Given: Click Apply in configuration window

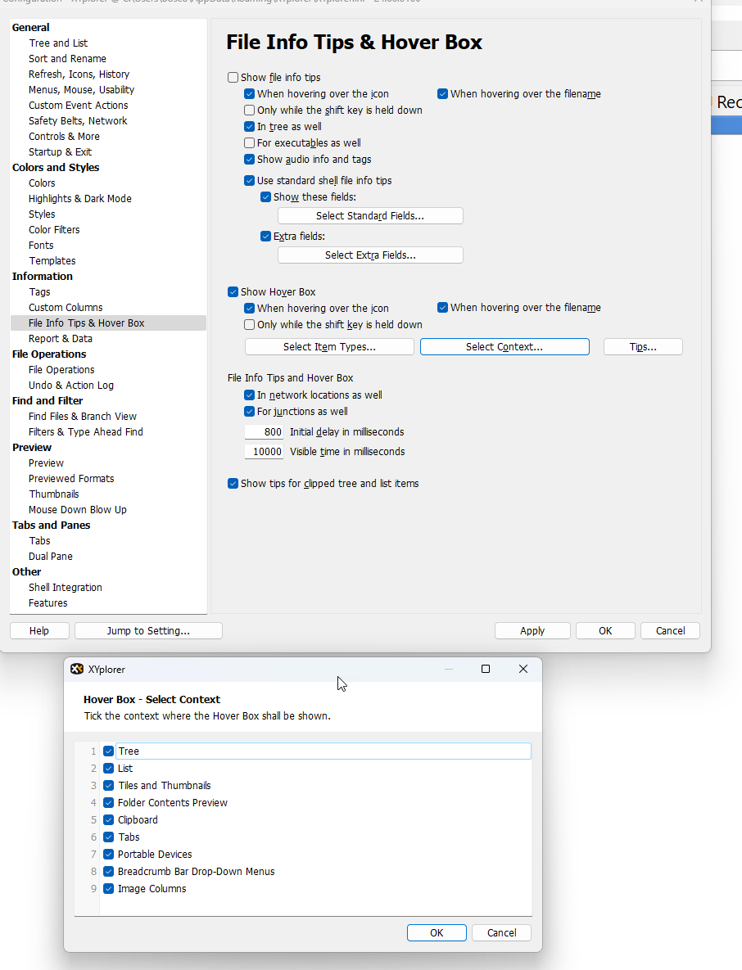Looking at the screenshot, I should (532, 630).
